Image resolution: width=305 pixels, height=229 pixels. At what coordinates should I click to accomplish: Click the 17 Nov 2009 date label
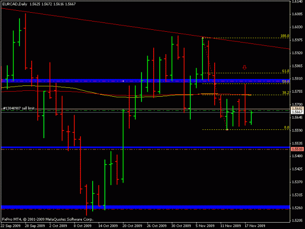pyautogui.click(x=255, y=226)
